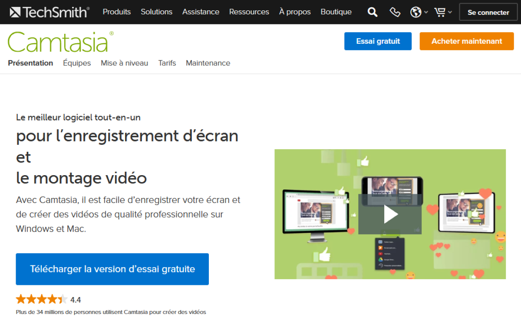
Task: Open the Assistance menu
Action: point(201,12)
